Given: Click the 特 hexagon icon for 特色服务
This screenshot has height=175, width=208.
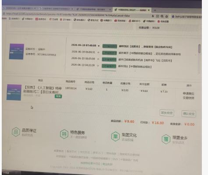Looking at the screenshot, I should pyautogui.click(x=64, y=134).
